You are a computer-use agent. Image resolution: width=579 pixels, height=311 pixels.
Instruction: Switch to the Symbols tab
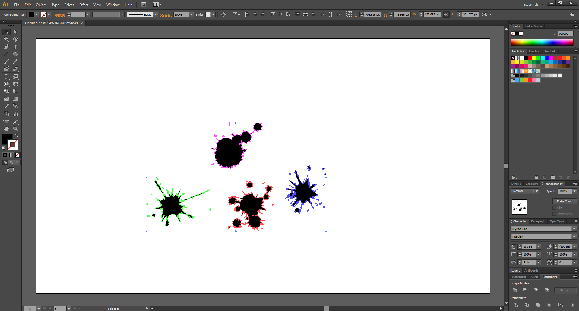pyautogui.click(x=550, y=52)
